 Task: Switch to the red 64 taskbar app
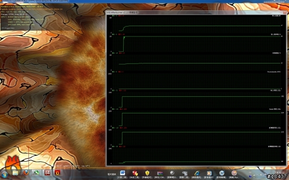click(x=47, y=173)
